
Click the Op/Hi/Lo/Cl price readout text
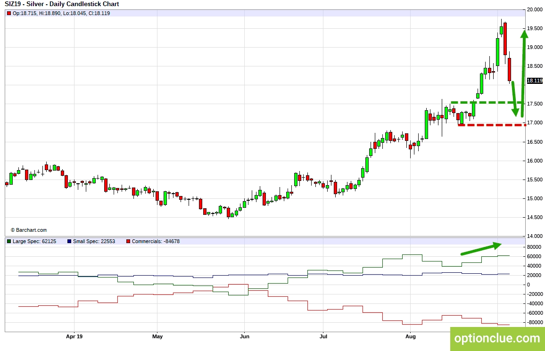(x=61, y=13)
